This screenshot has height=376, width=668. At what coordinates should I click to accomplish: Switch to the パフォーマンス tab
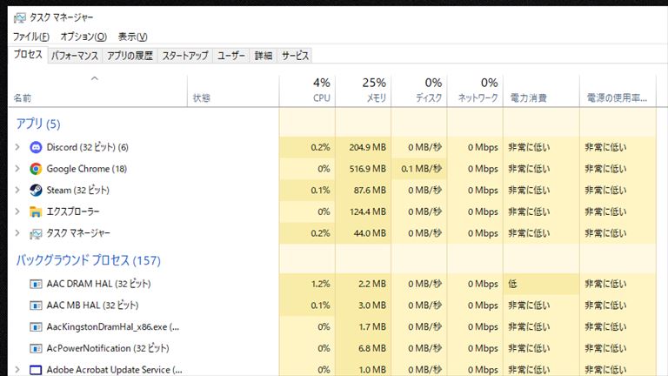(75, 56)
